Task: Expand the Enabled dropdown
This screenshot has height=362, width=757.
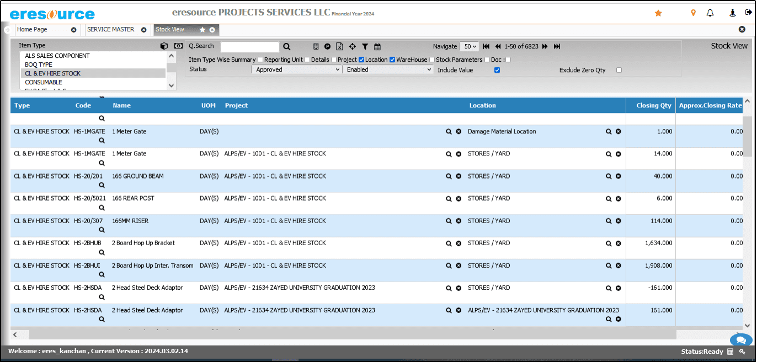Action: [387, 70]
